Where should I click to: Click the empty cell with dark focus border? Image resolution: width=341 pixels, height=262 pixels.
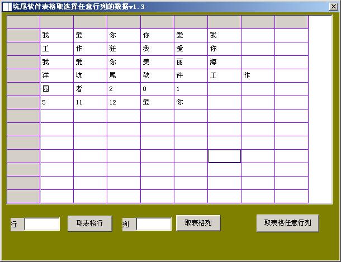224,156
